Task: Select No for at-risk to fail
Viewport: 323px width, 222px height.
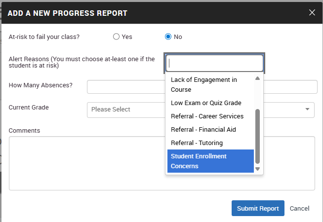Action: pyautogui.click(x=168, y=37)
